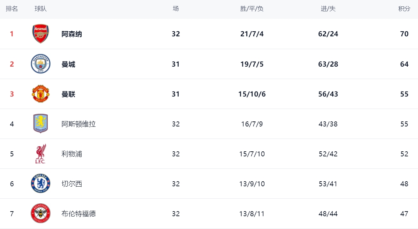Screen dimensions: 418x229
Task: Click the Arsenal club crest
Action: click(40, 34)
